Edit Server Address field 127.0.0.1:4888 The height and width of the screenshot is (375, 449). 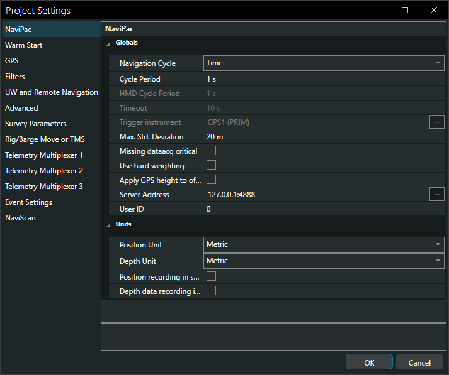tap(316, 195)
